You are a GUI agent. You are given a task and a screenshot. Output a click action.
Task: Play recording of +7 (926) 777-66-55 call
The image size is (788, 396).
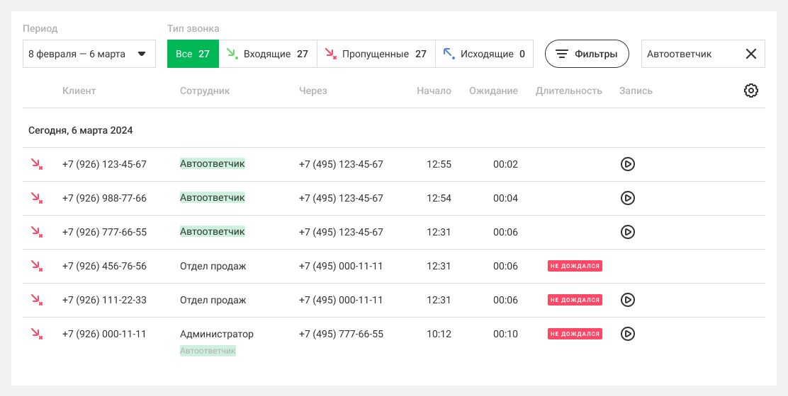[x=627, y=232]
